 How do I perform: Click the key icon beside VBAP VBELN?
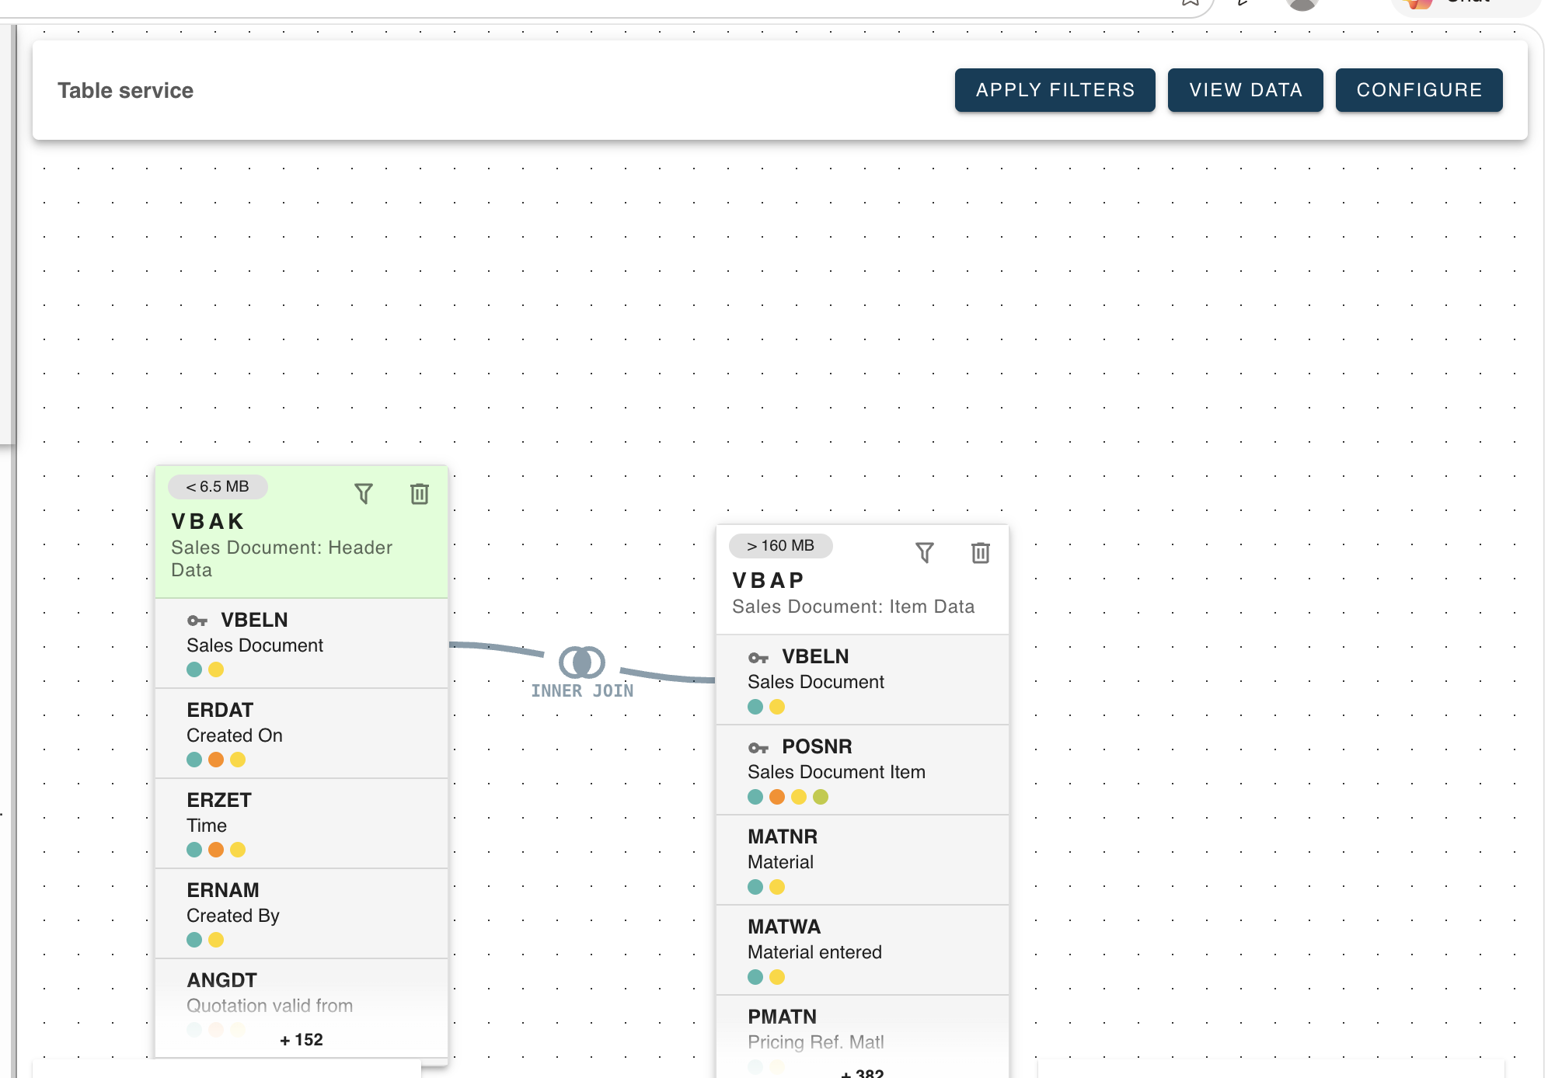click(x=758, y=657)
